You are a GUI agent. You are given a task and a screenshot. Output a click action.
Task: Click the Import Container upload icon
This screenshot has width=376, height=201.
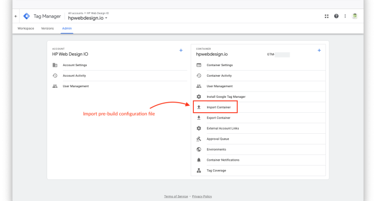pyautogui.click(x=199, y=107)
